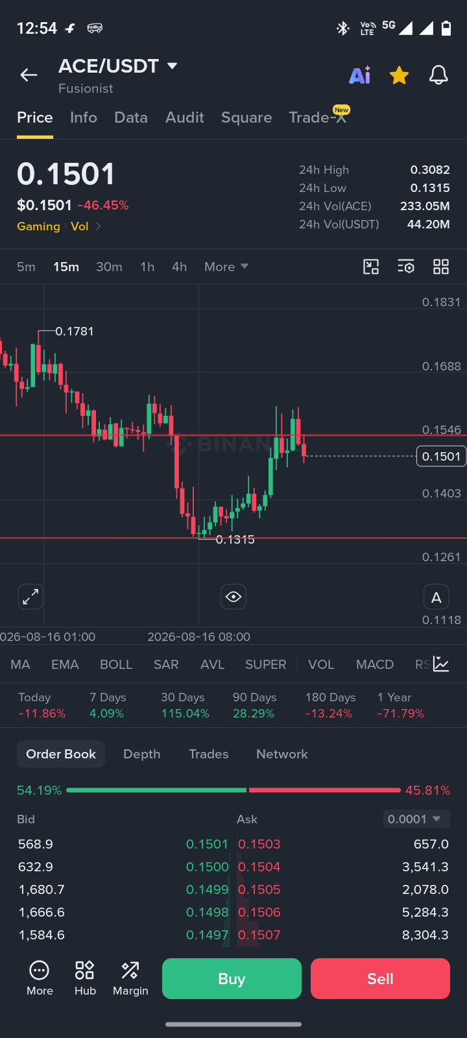Toggle the SUPER indicator

pos(265,664)
